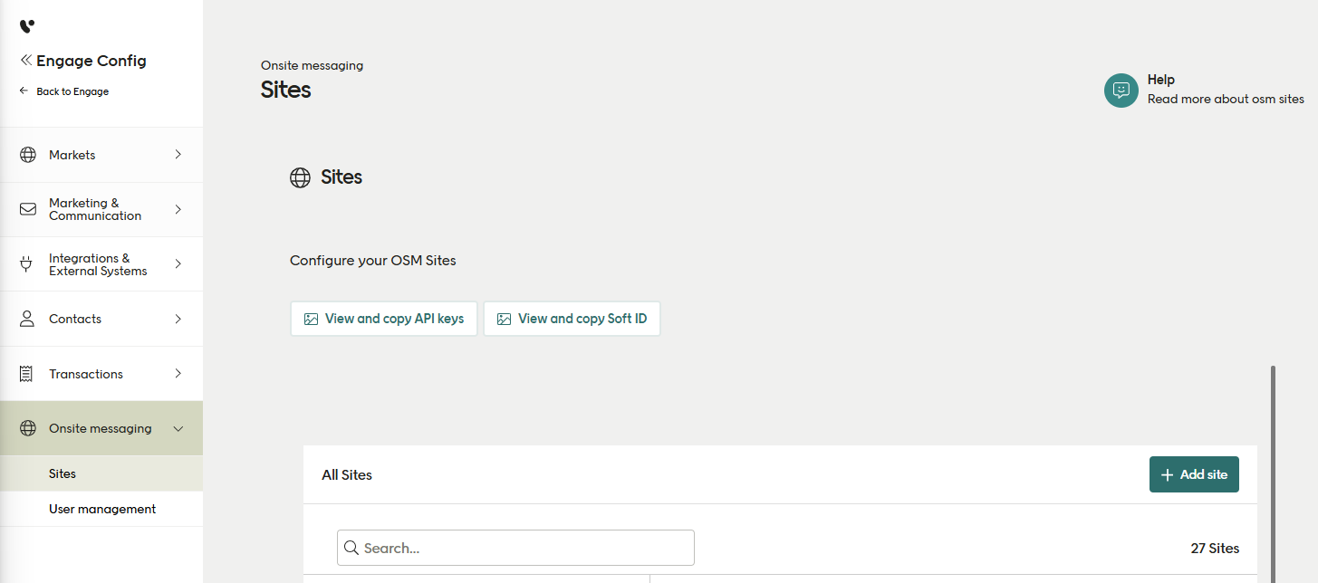Click the Voyado logo icon top left
This screenshot has width=1318, height=583.
(x=26, y=26)
